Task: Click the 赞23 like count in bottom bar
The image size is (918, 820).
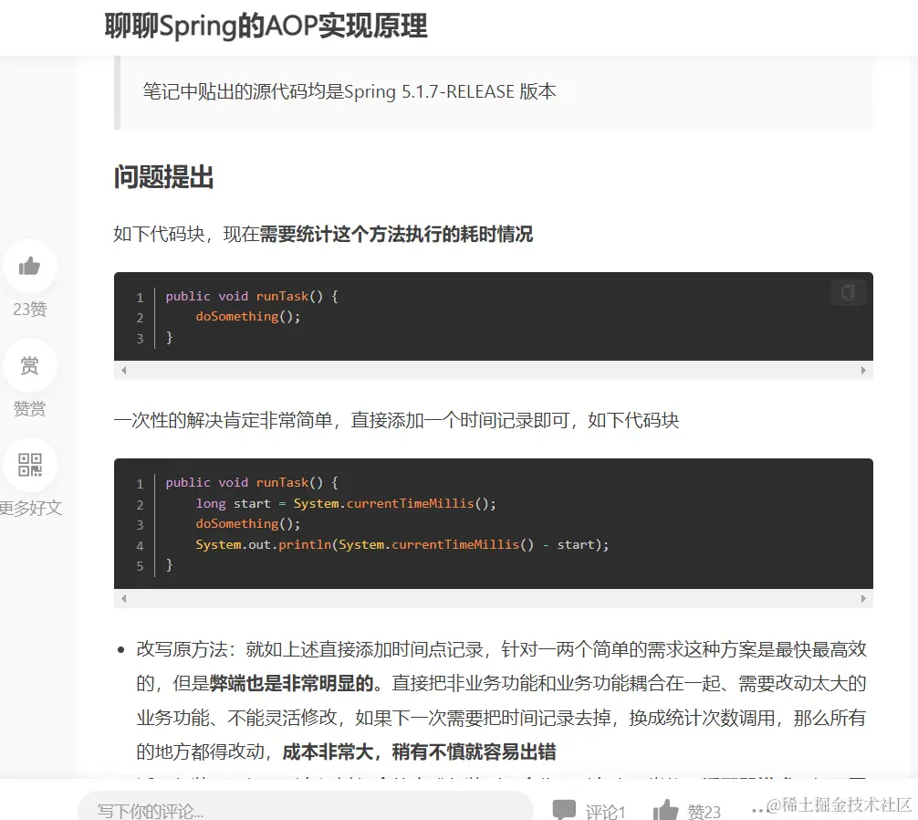Action: (x=704, y=811)
